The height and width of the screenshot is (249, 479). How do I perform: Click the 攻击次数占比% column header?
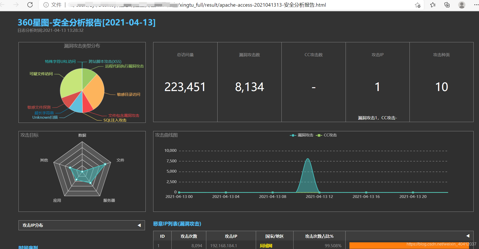(x=319, y=236)
